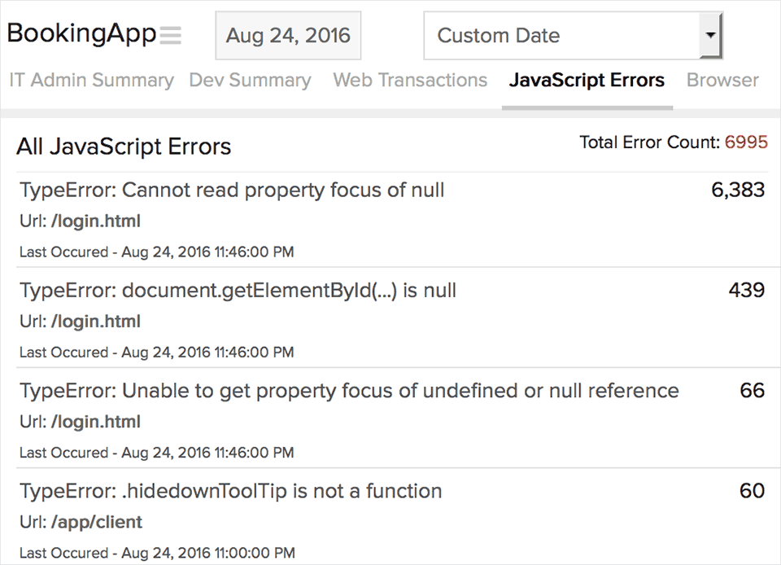Viewport: 781px width, 565px height.
Task: Open the 'Unable to get property focus' error
Action: (349, 391)
